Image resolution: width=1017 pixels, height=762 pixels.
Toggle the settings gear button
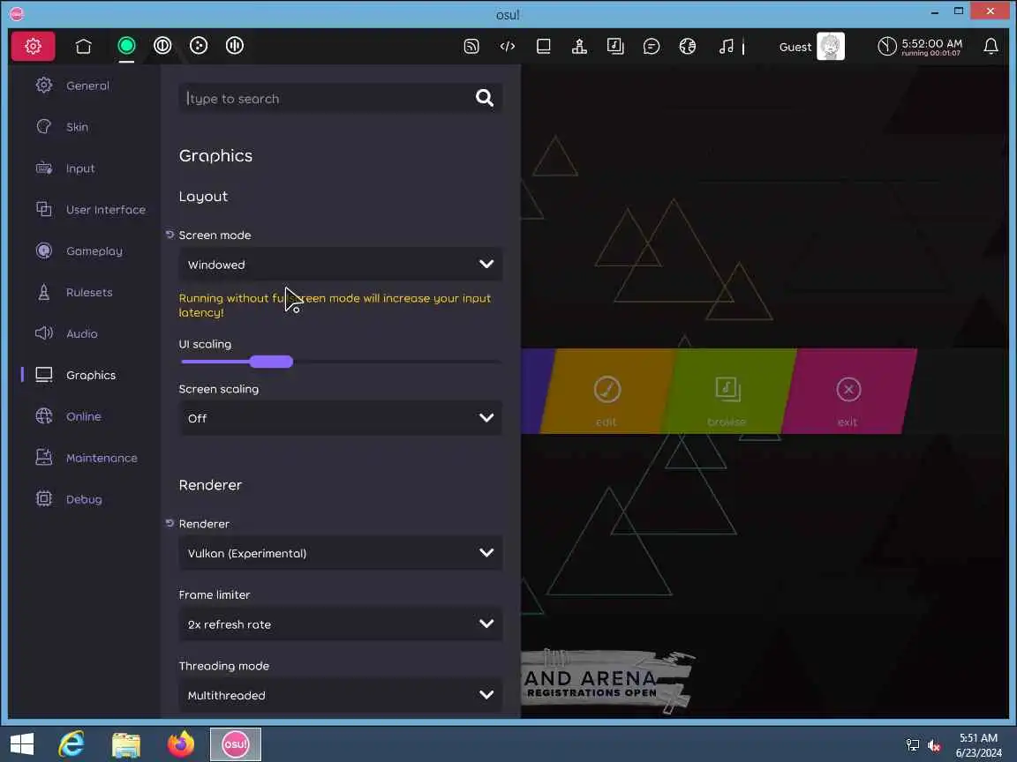(x=33, y=46)
